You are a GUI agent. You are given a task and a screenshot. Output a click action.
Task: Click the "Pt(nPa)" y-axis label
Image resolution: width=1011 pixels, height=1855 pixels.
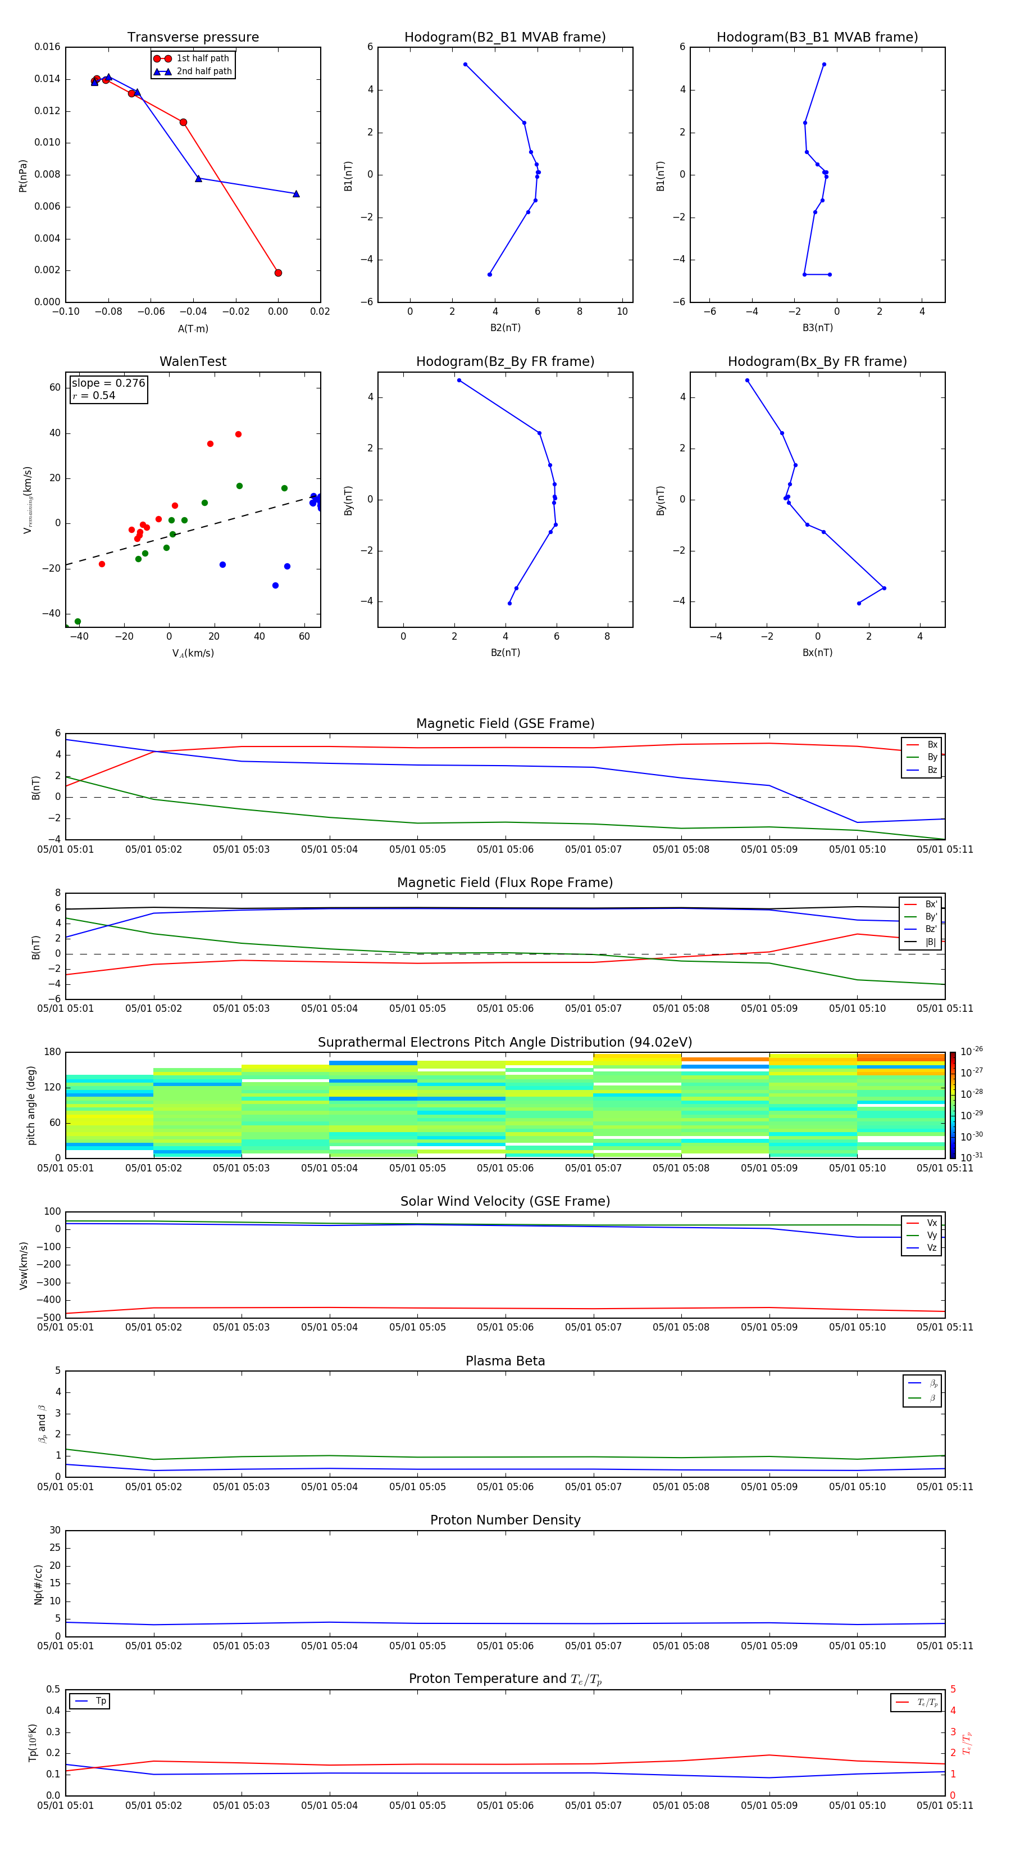[x=23, y=175]
